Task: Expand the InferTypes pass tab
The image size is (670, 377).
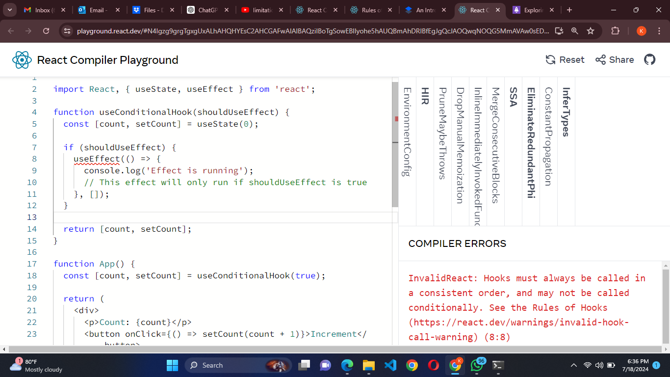Action: [x=566, y=112]
